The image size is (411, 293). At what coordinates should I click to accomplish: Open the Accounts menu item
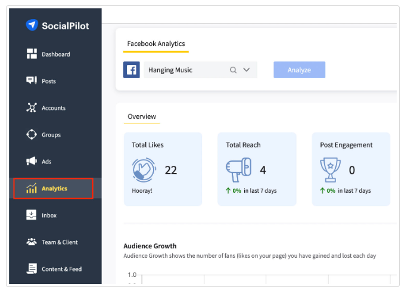54,108
